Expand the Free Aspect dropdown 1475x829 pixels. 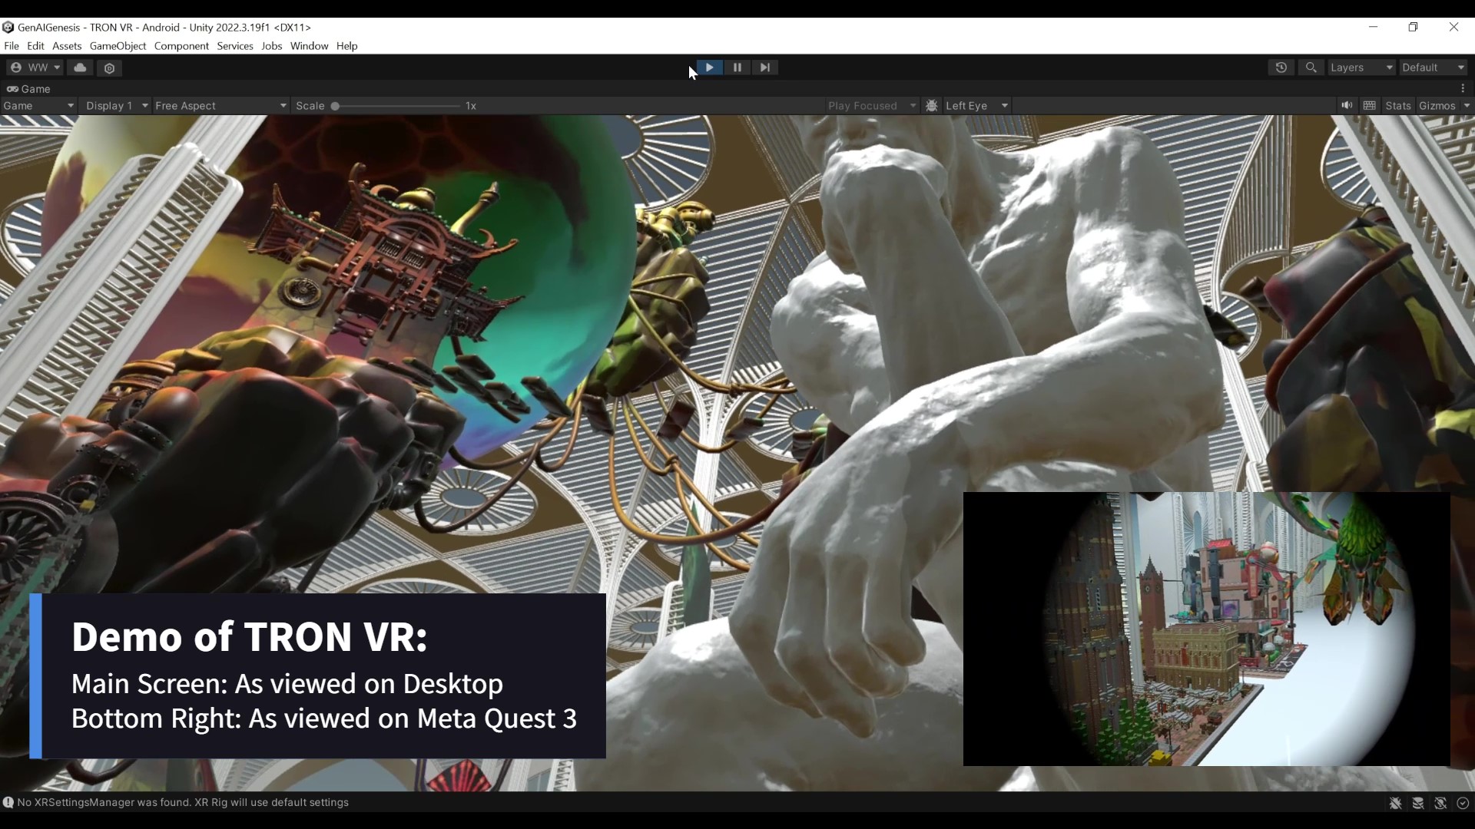click(x=220, y=106)
